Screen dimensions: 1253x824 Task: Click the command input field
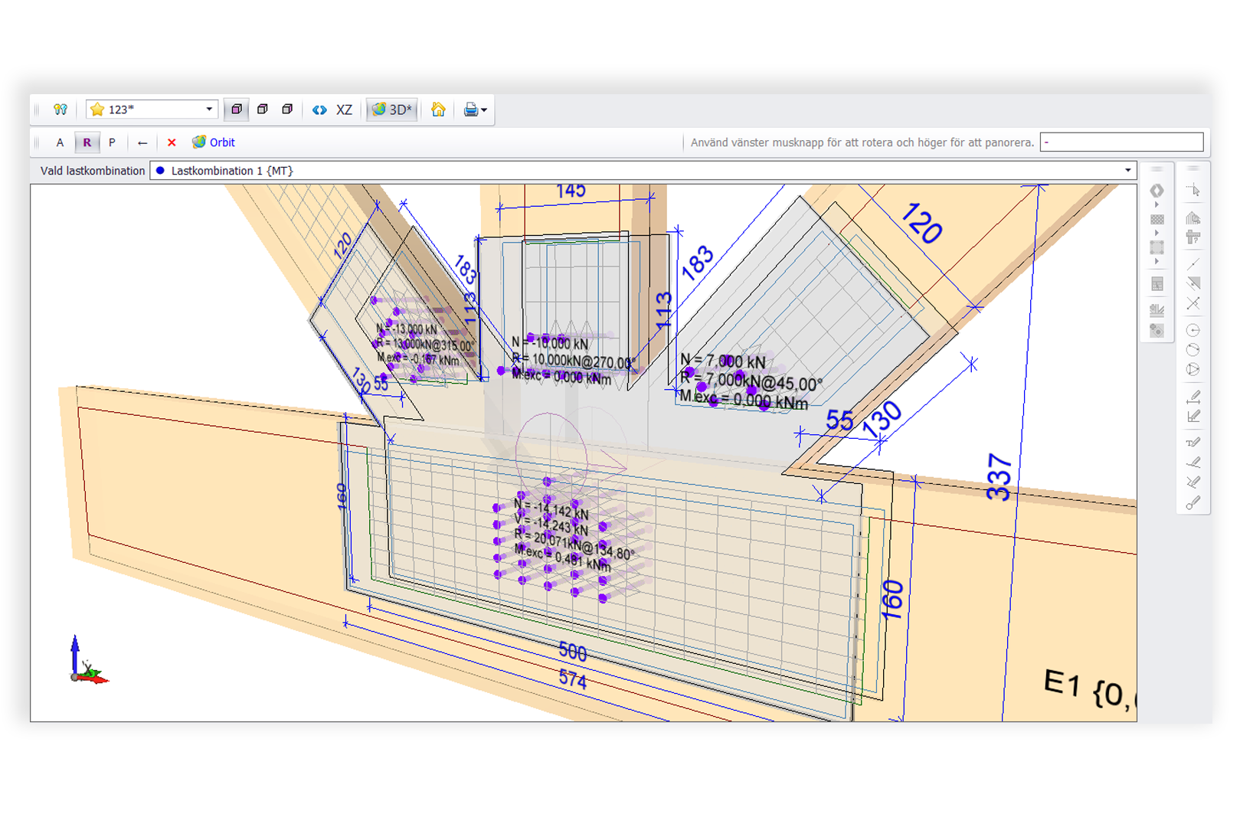pyautogui.click(x=1121, y=142)
